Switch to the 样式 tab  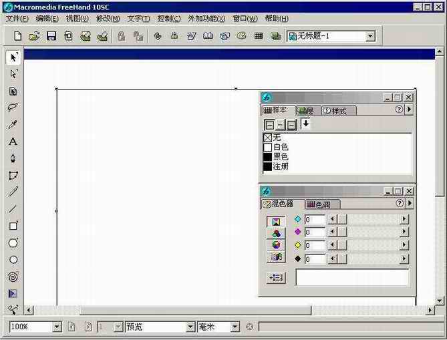pyautogui.click(x=338, y=111)
